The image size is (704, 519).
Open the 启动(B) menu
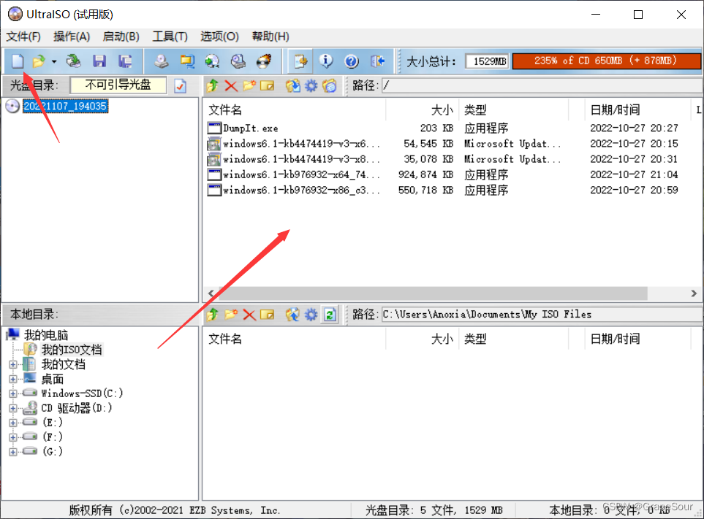coord(121,36)
